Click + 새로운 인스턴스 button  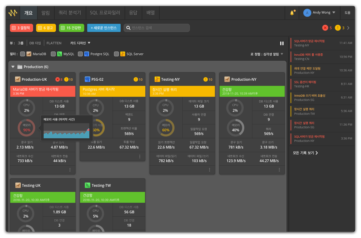104,28
